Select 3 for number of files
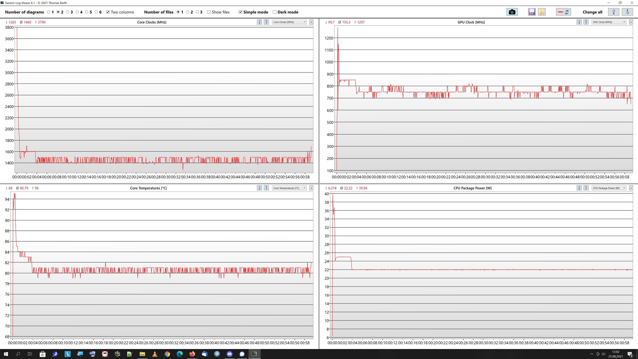 point(197,12)
